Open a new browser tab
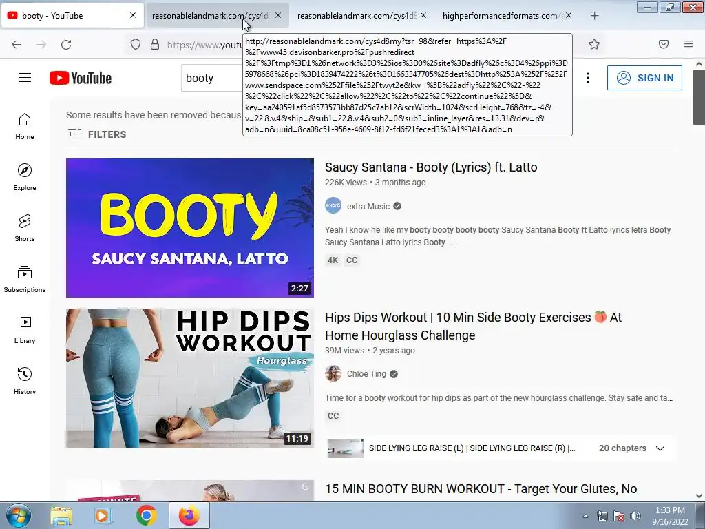 (594, 16)
